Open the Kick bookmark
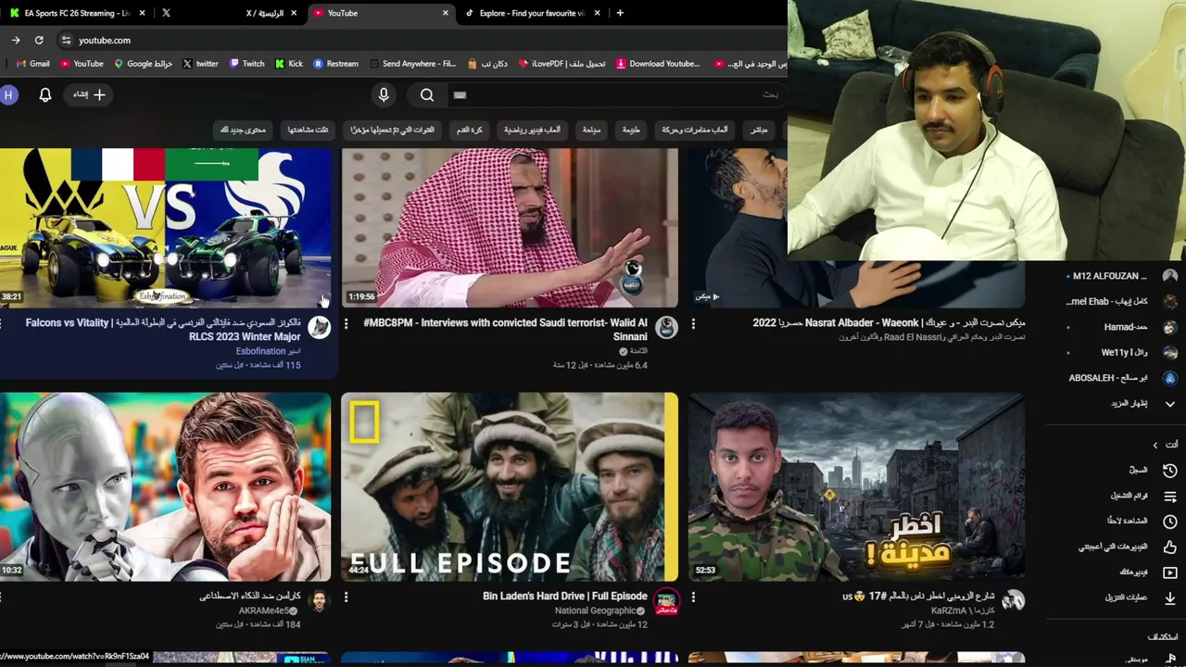1186x667 pixels. (x=289, y=64)
